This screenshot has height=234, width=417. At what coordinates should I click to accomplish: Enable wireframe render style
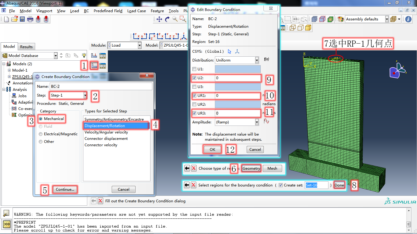click(292, 28)
